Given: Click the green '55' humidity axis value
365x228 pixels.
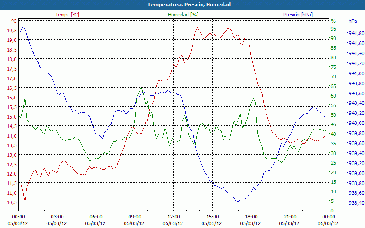Looking at the screenshot, I should coord(334,105).
